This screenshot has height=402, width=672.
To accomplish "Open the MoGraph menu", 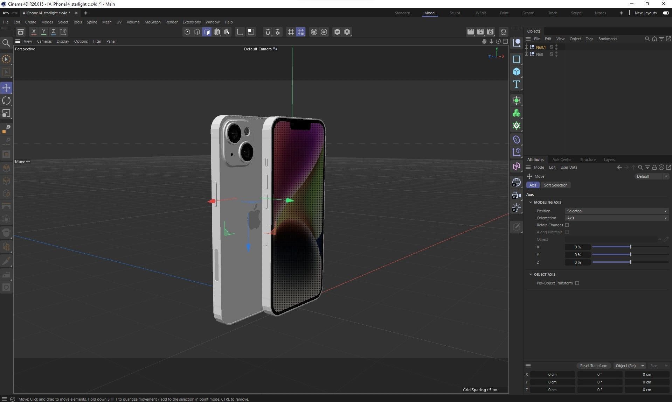I will 152,22.
